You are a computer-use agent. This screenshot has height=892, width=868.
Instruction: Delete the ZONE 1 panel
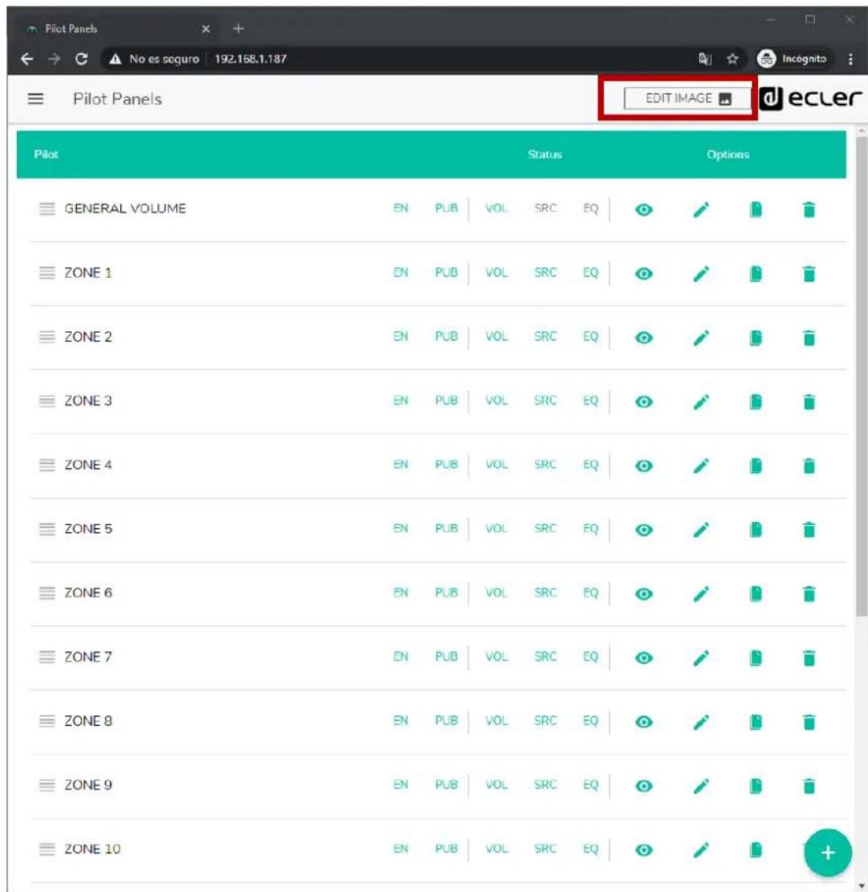click(x=809, y=274)
